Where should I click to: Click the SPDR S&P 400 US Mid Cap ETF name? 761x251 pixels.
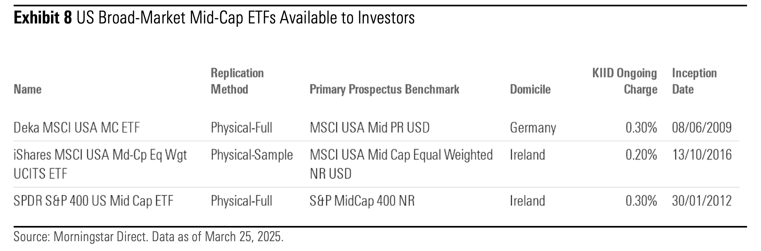pyautogui.click(x=93, y=201)
